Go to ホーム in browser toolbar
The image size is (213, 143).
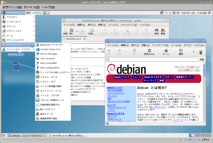tap(166, 52)
